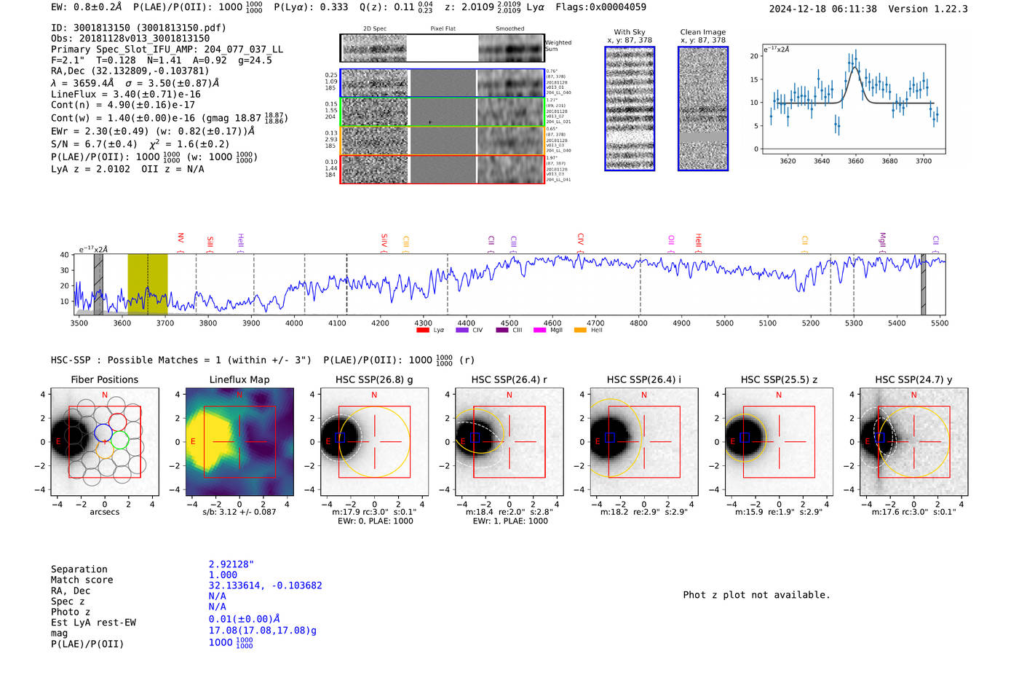The image size is (1019, 694).
Task: Click the purple MgII line marker label
Action: point(882,240)
